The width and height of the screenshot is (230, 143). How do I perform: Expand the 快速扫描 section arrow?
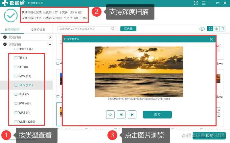pyautogui.click(x=50, y=37)
